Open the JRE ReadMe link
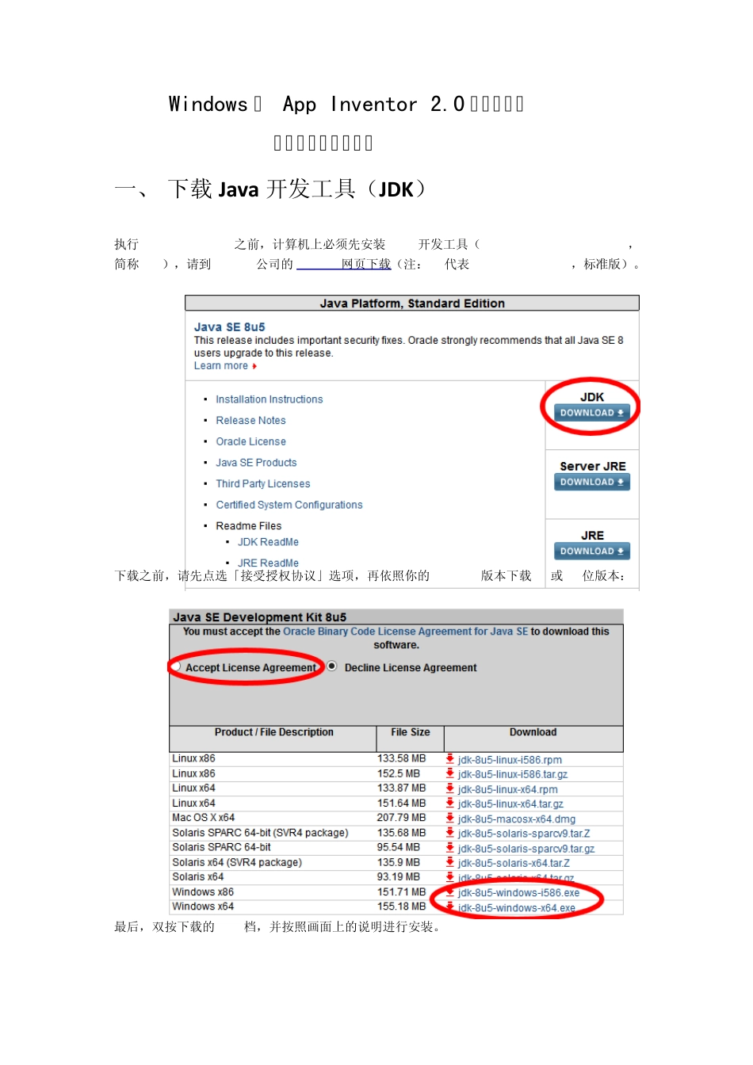753x1065 pixels. 268,563
